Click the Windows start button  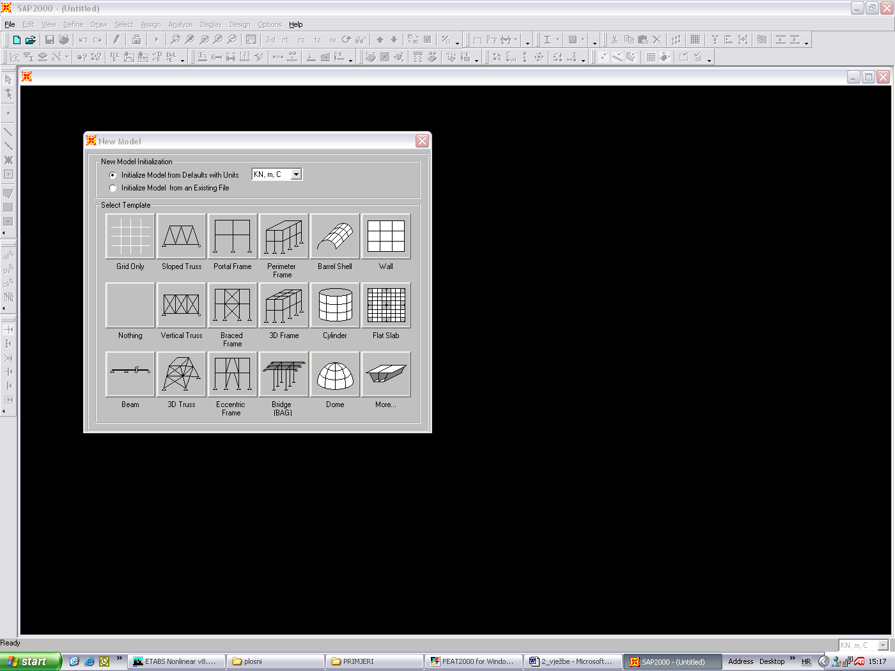[31, 661]
